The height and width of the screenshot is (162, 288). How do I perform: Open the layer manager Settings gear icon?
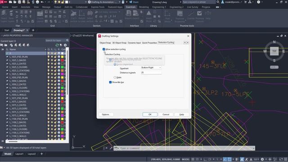65,45
